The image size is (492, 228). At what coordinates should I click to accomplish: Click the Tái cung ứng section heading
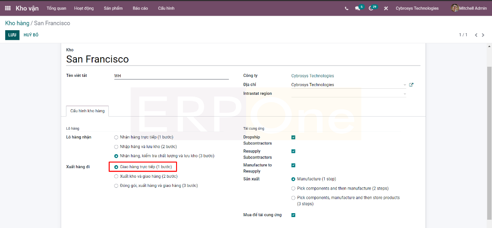tap(253, 128)
